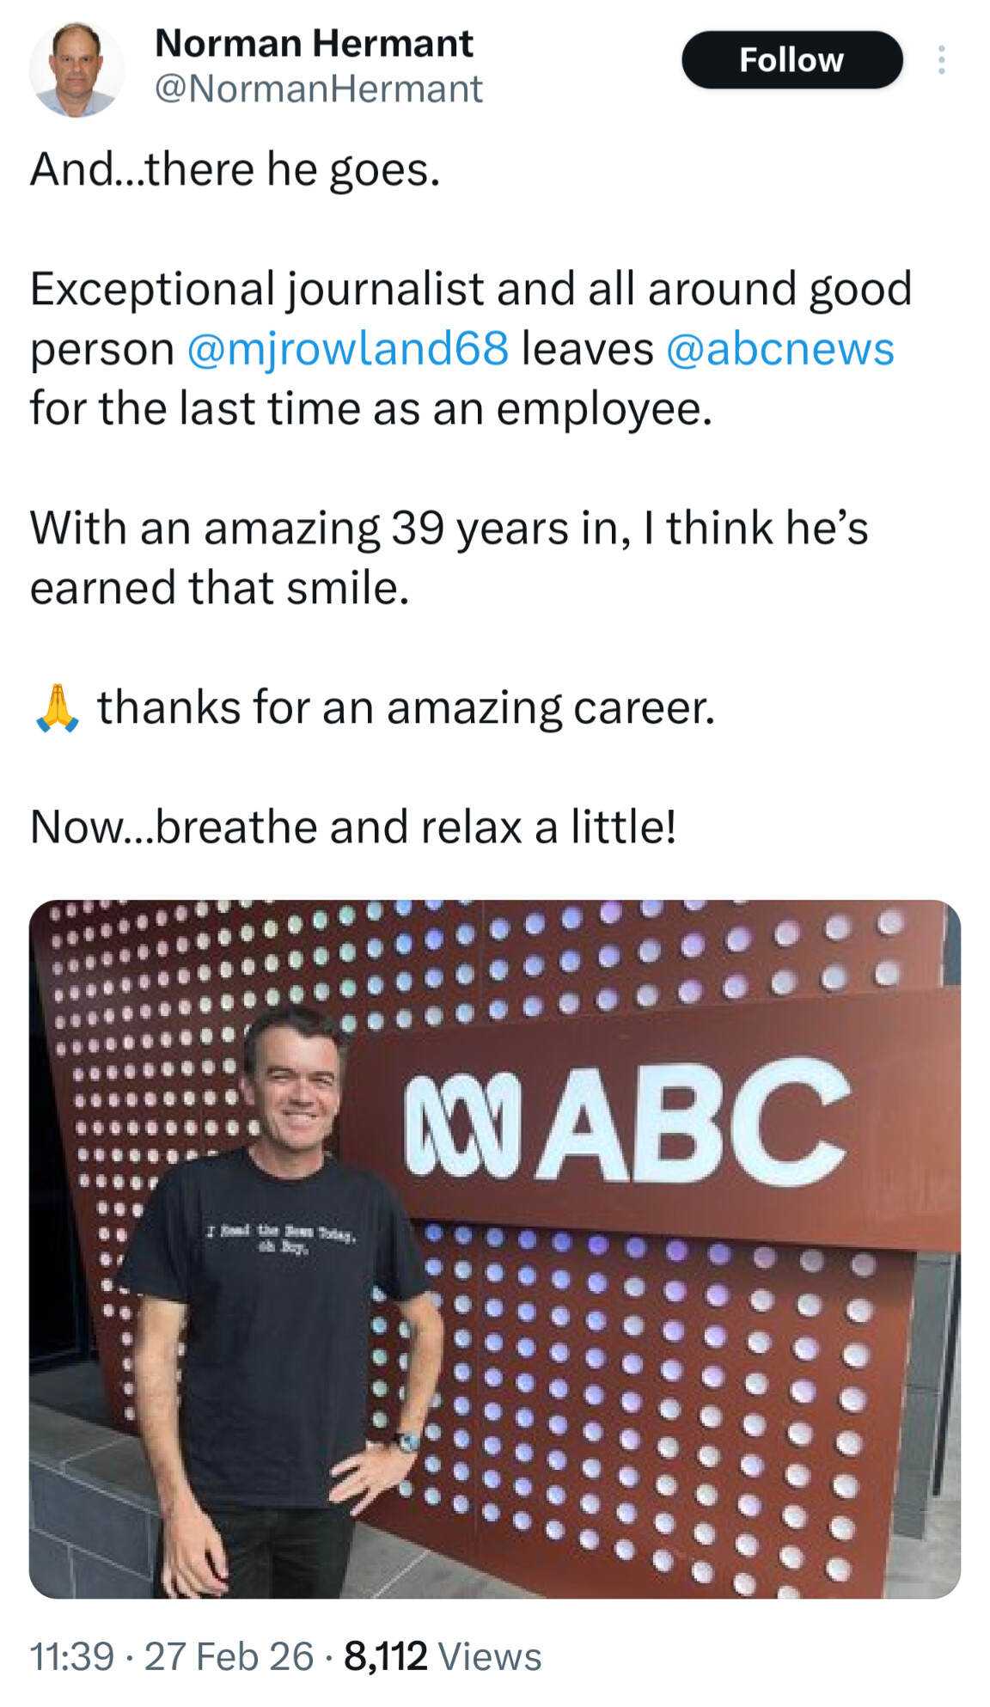Follow Norman Hermant
This screenshot has width=990, height=1707.
[x=791, y=60]
